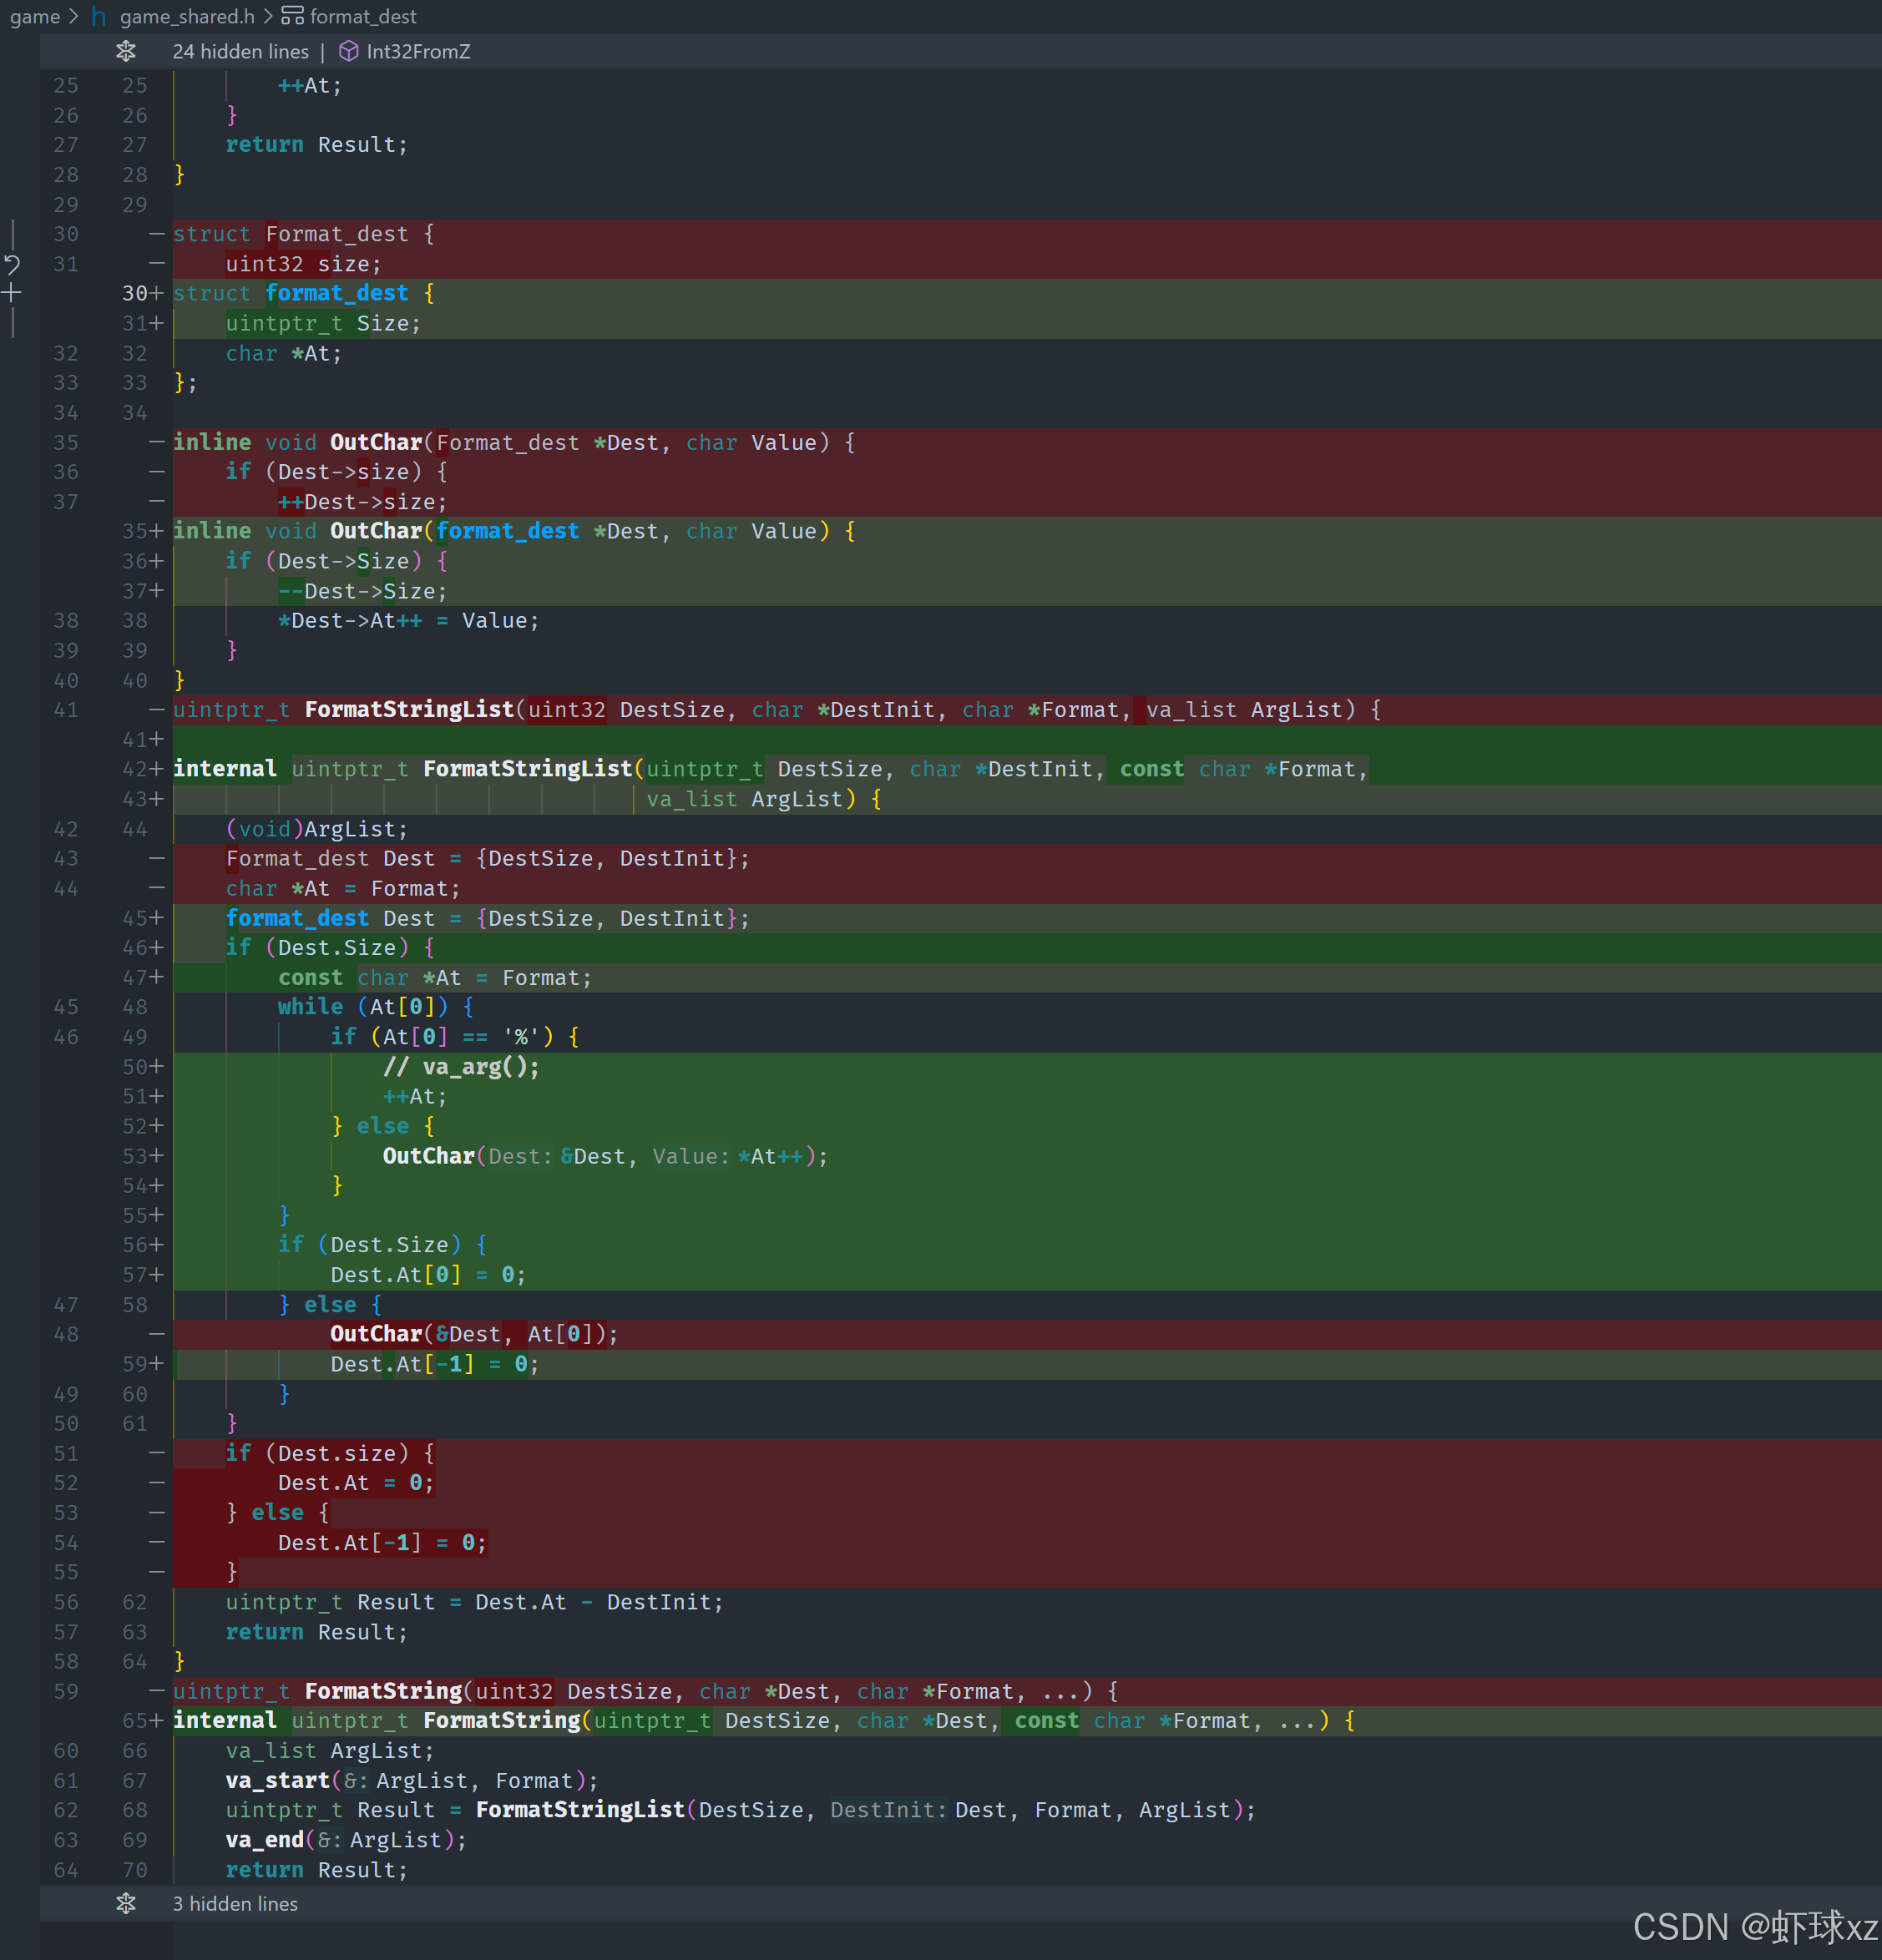
Task: Click line 'uintptr_t Result = Dest.At - DestInit;'
Action: [x=474, y=1603]
